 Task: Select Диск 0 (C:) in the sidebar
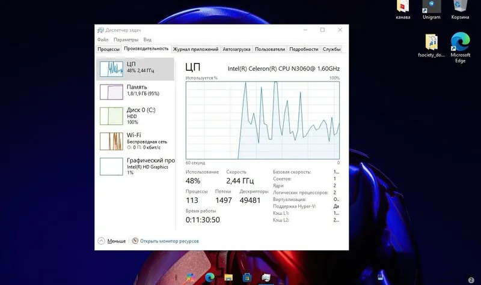135,116
